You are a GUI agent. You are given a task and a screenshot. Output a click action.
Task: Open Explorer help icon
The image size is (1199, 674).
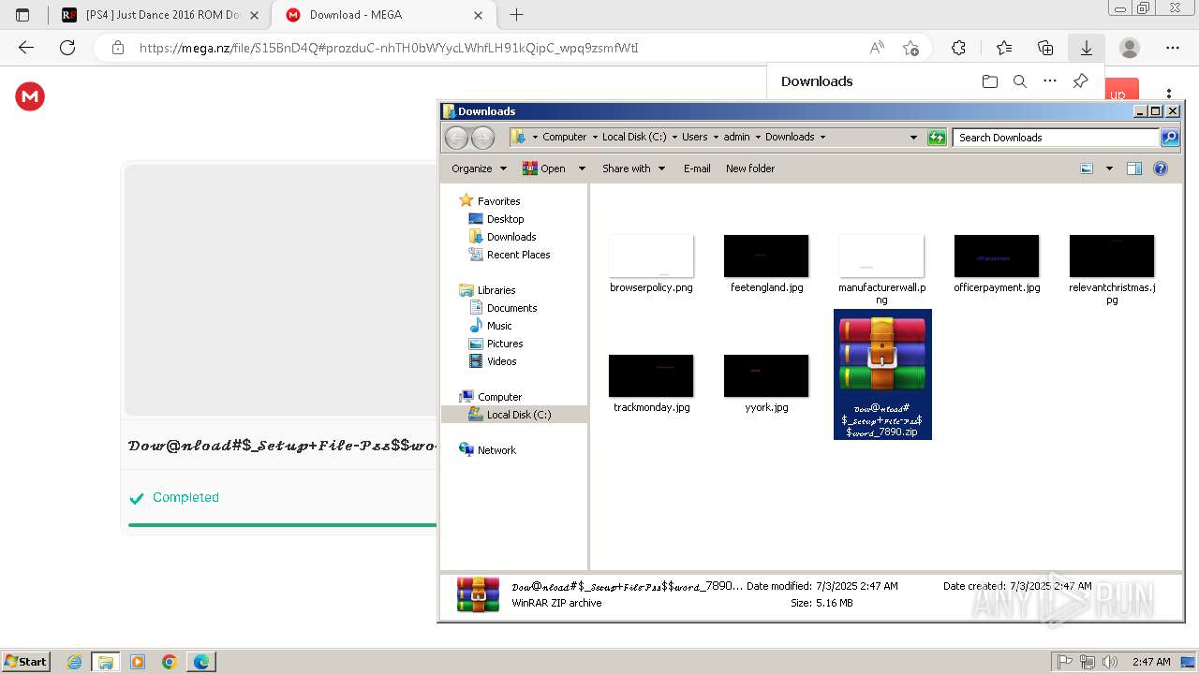(1161, 168)
